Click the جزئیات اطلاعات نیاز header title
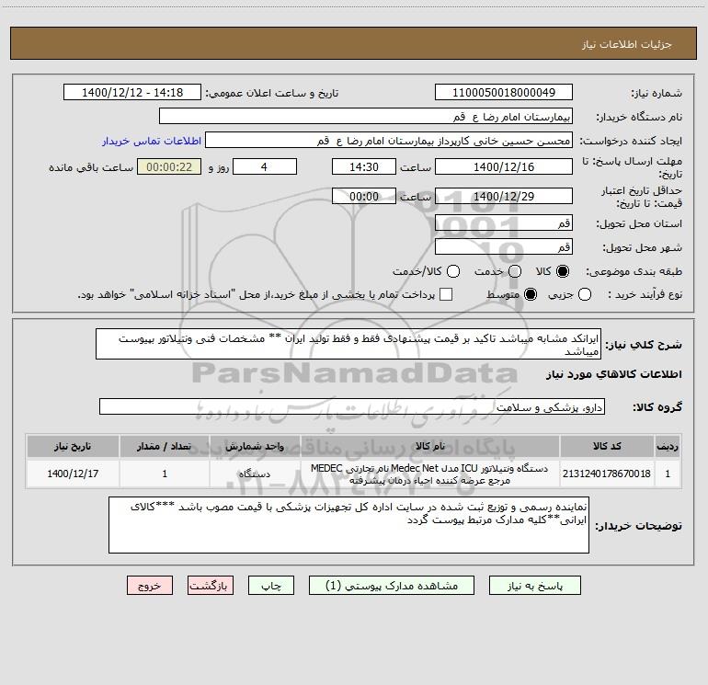Viewport: 708px width, 685px height. pyautogui.click(x=627, y=44)
